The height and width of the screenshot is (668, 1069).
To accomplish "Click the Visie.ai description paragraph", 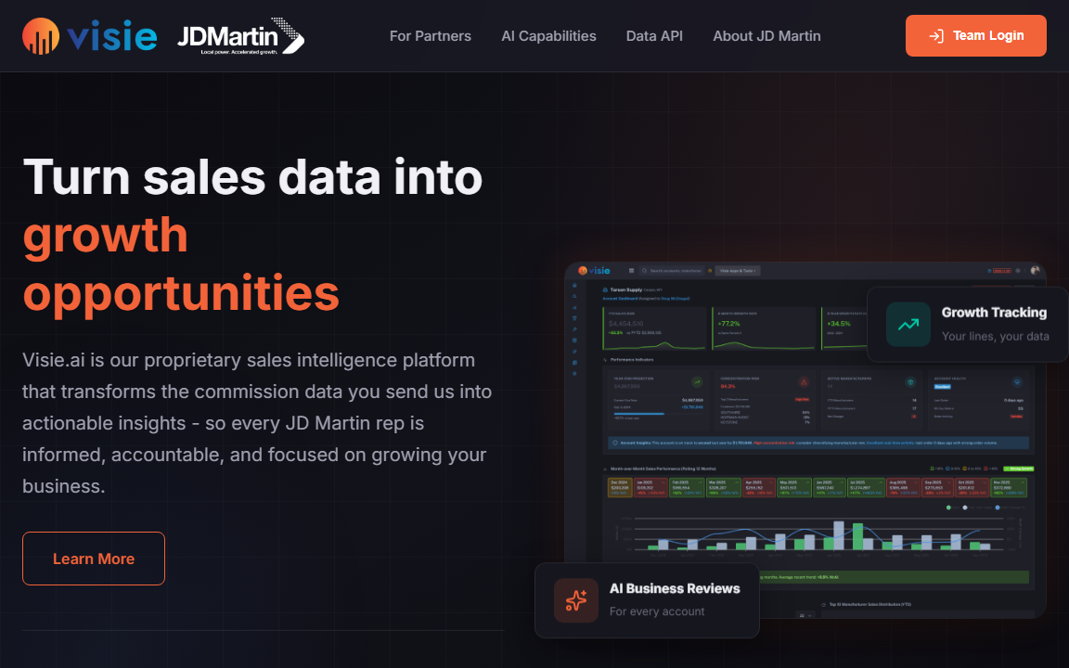I will [x=257, y=423].
